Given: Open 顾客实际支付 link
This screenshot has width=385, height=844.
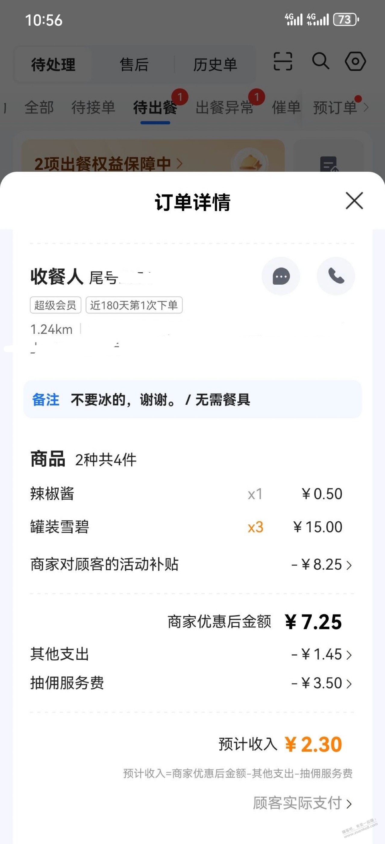Looking at the screenshot, I should point(302,803).
